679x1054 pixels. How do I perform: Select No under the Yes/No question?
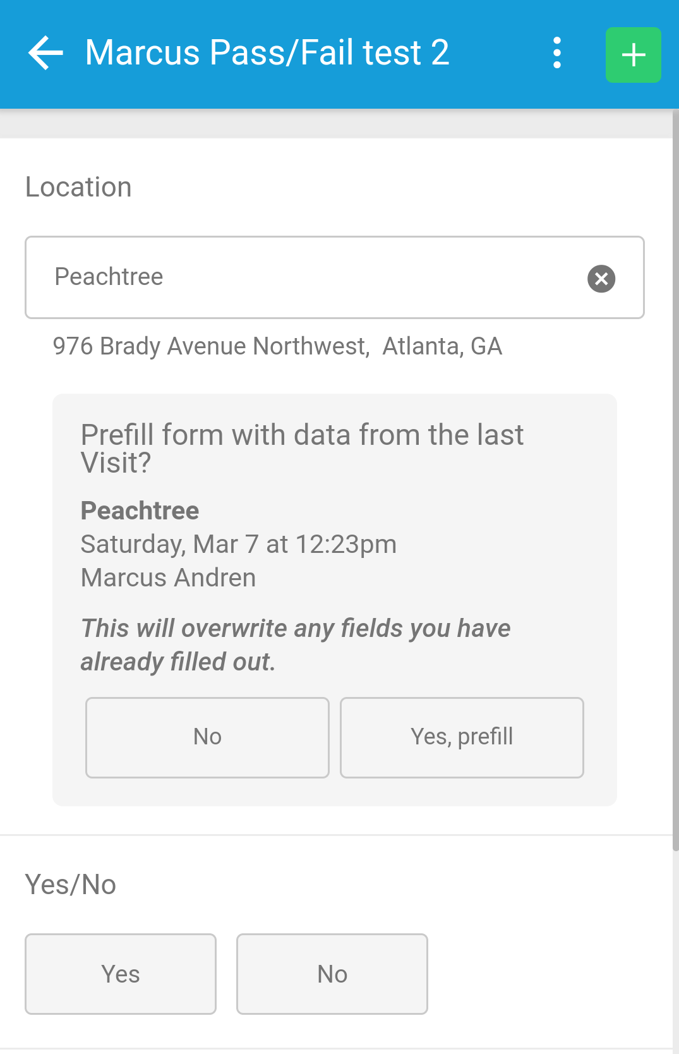tap(332, 974)
